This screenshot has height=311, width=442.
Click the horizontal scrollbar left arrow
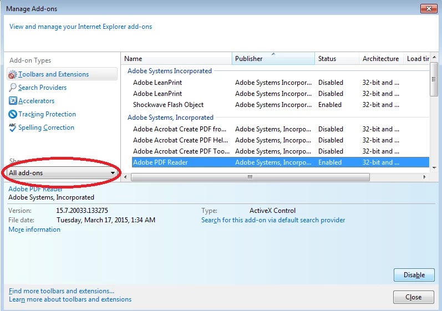coord(125,177)
